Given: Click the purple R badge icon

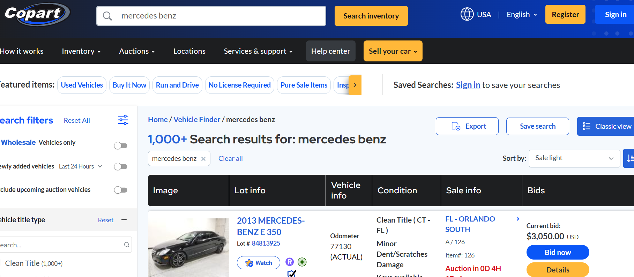Looking at the screenshot, I should [x=290, y=262].
